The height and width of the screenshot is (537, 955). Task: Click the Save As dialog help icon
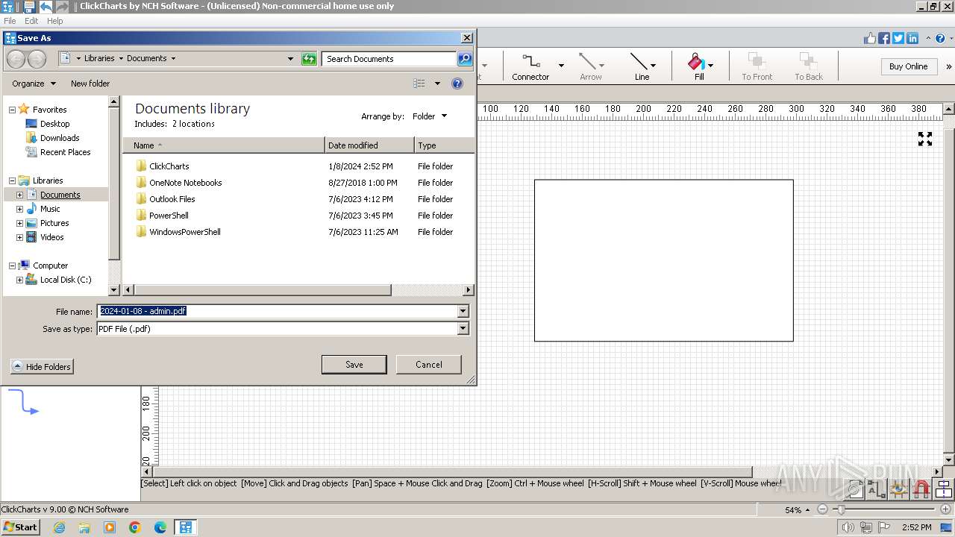point(457,84)
